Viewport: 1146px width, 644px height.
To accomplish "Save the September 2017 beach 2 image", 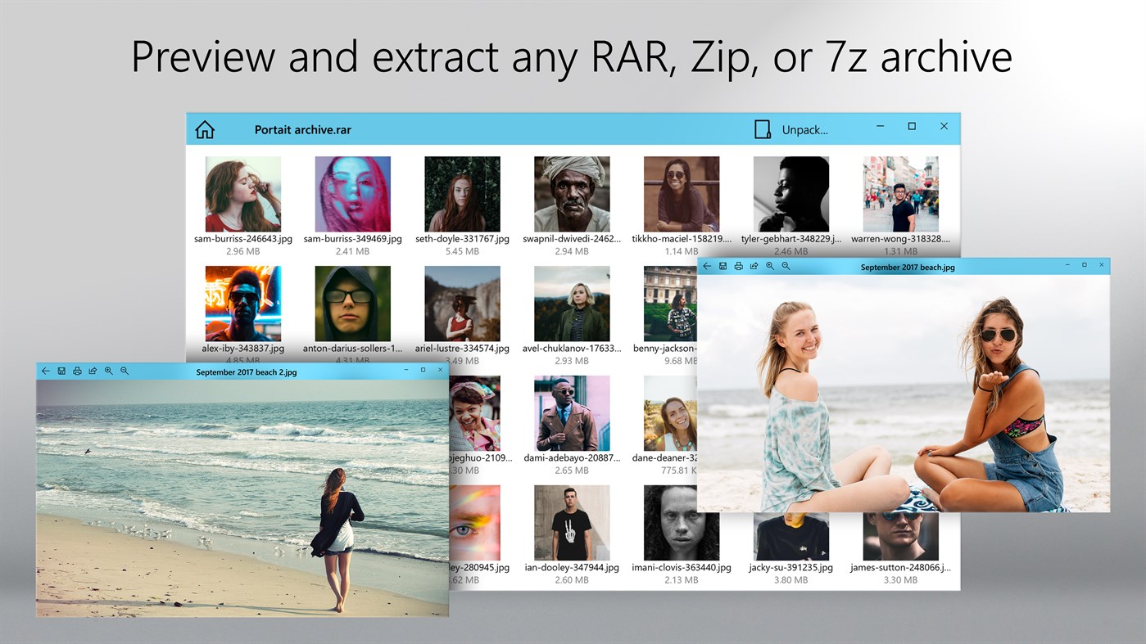I will pyautogui.click(x=61, y=371).
